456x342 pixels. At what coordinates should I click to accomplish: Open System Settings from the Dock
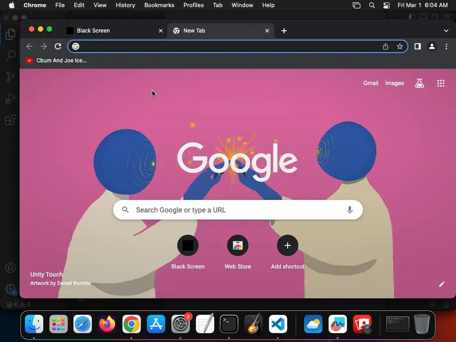tap(180, 324)
